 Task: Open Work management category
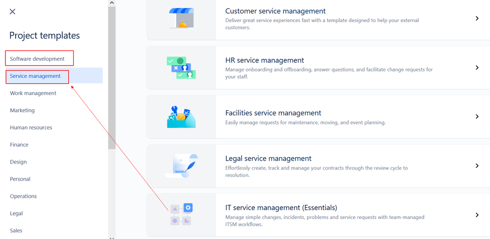pyautogui.click(x=33, y=93)
